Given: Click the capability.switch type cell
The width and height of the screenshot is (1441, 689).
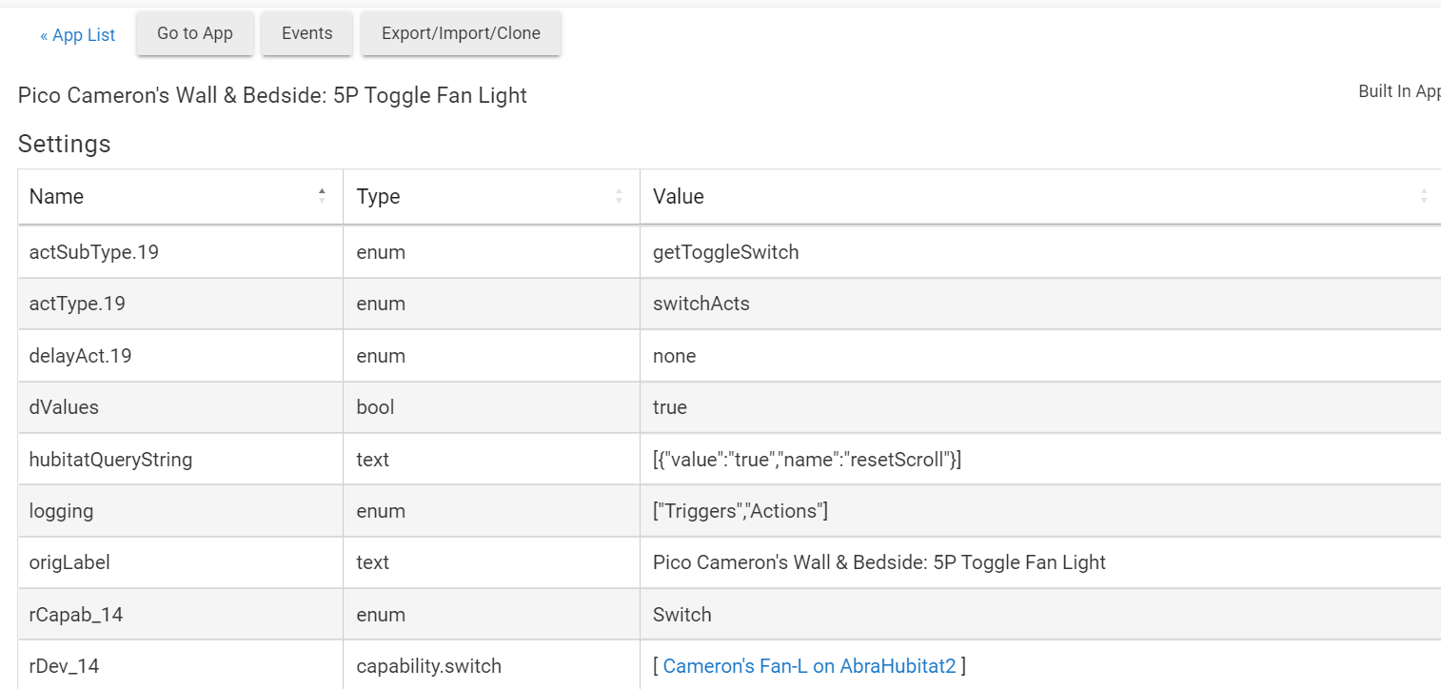Looking at the screenshot, I should 428,666.
